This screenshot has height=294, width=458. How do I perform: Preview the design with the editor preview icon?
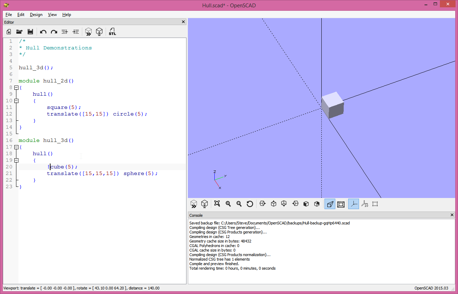pyautogui.click(x=88, y=32)
